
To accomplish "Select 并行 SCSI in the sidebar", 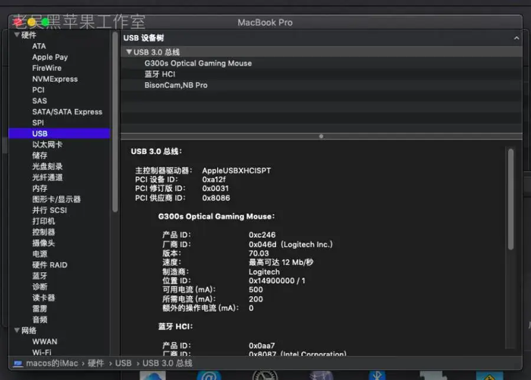I will [x=50, y=210].
